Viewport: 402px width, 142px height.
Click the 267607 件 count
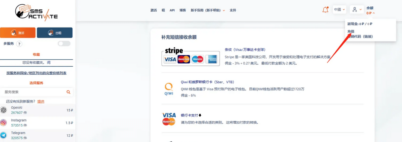click(x=19, y=113)
